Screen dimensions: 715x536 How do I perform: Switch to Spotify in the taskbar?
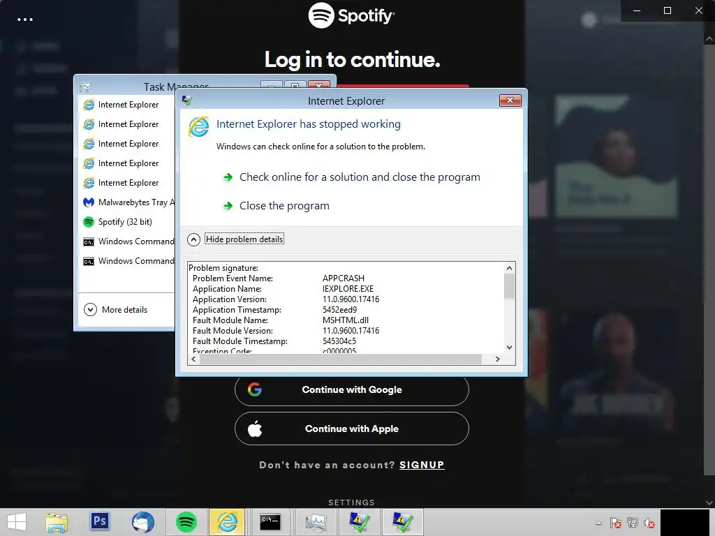tap(186, 522)
